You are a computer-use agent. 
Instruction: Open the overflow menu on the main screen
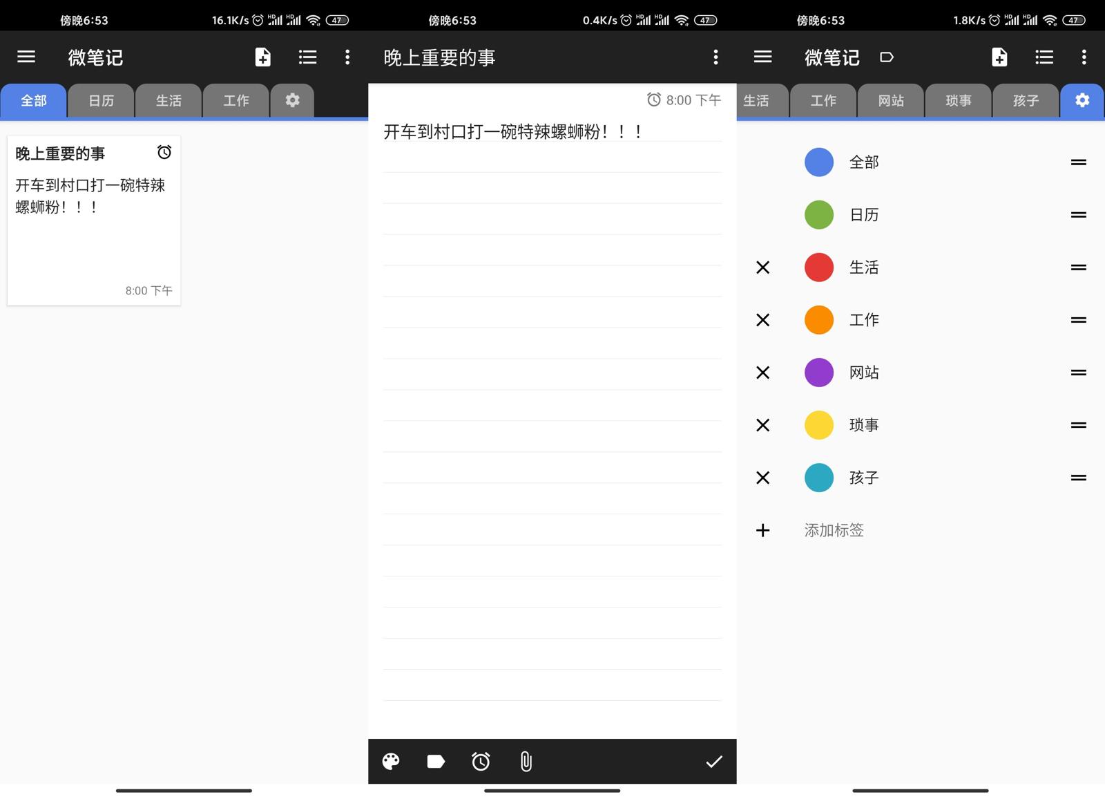point(347,57)
